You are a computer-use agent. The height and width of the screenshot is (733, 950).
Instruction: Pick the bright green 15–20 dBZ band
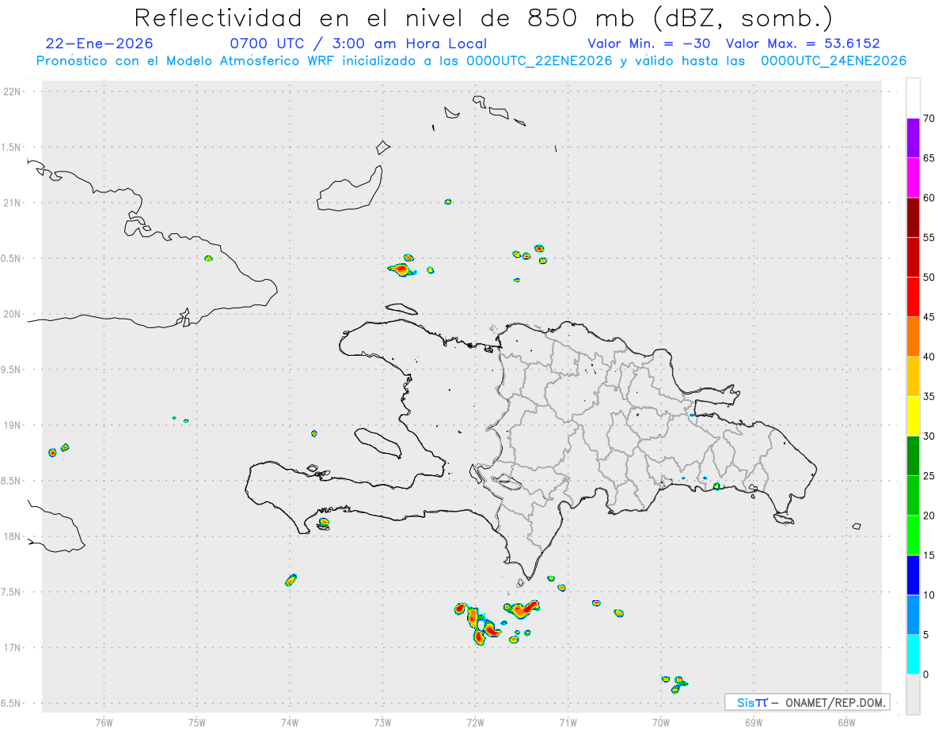[913, 535]
